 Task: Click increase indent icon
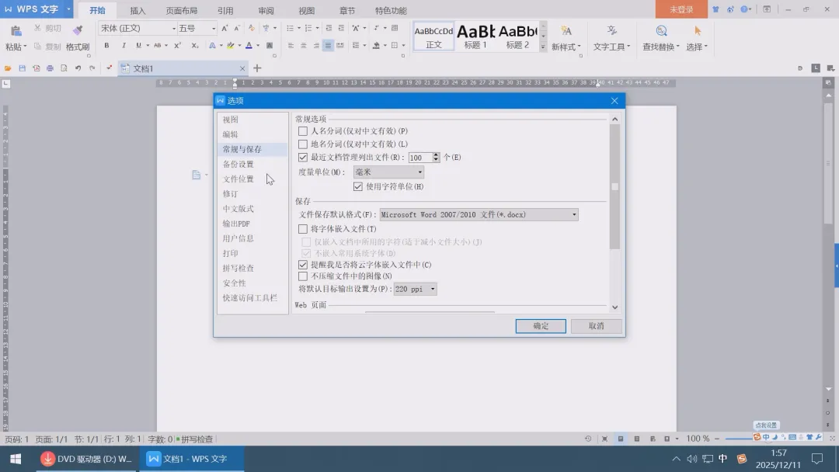pos(341,28)
